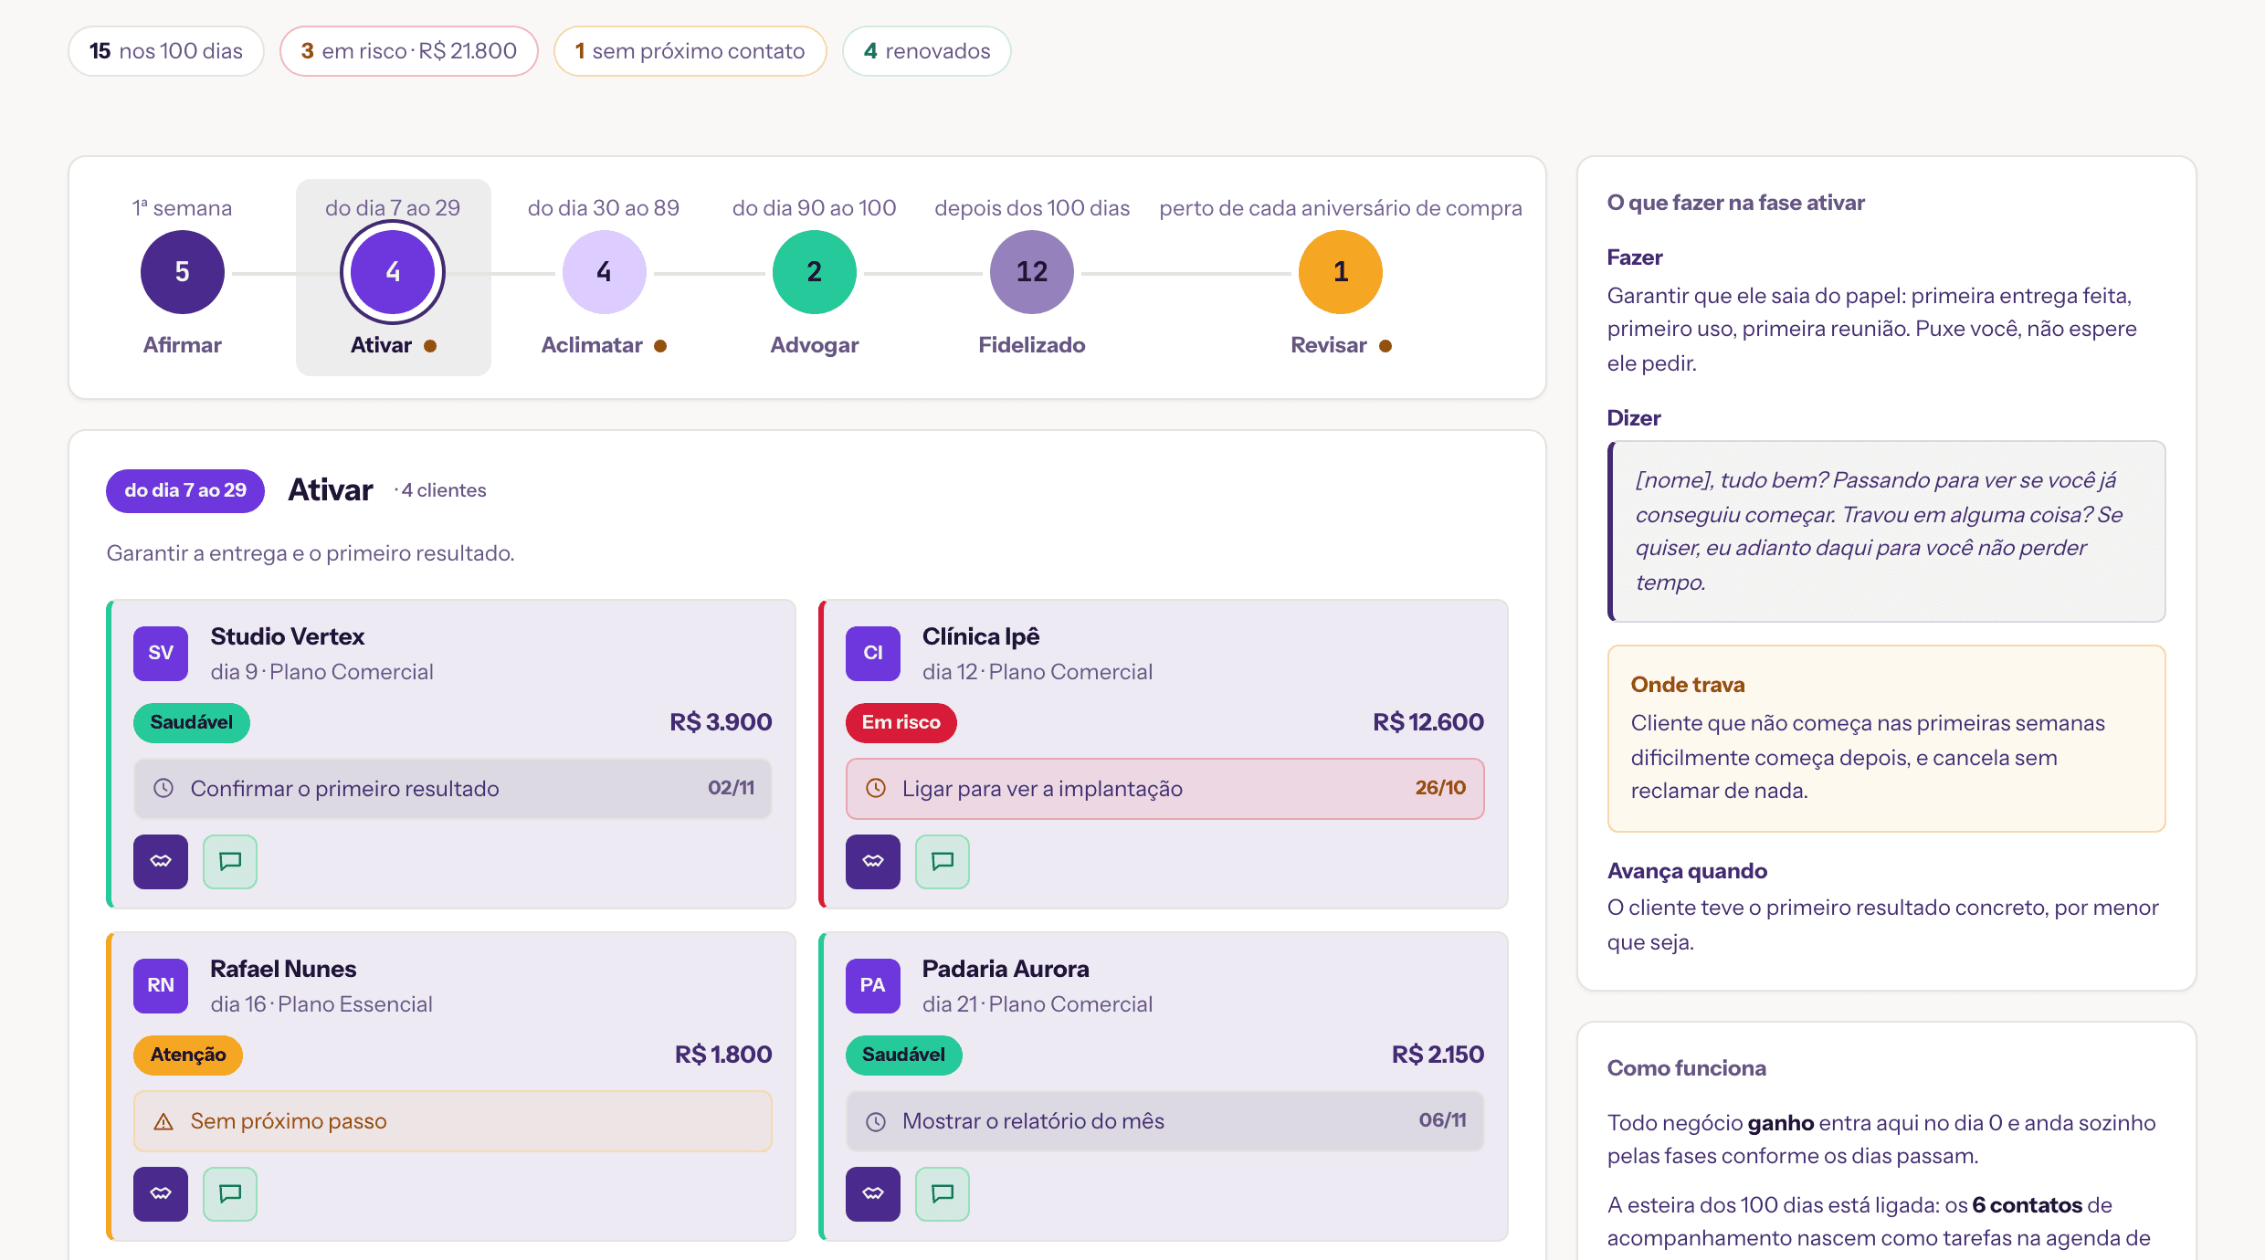Click the Onde trava note box

(x=1887, y=739)
